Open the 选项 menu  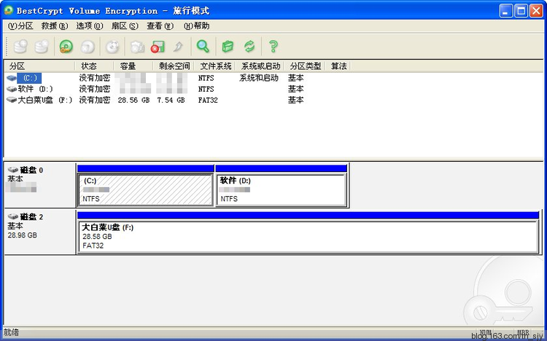(89, 26)
